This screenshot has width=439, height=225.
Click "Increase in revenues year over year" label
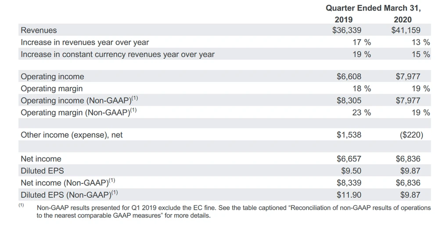(85, 42)
